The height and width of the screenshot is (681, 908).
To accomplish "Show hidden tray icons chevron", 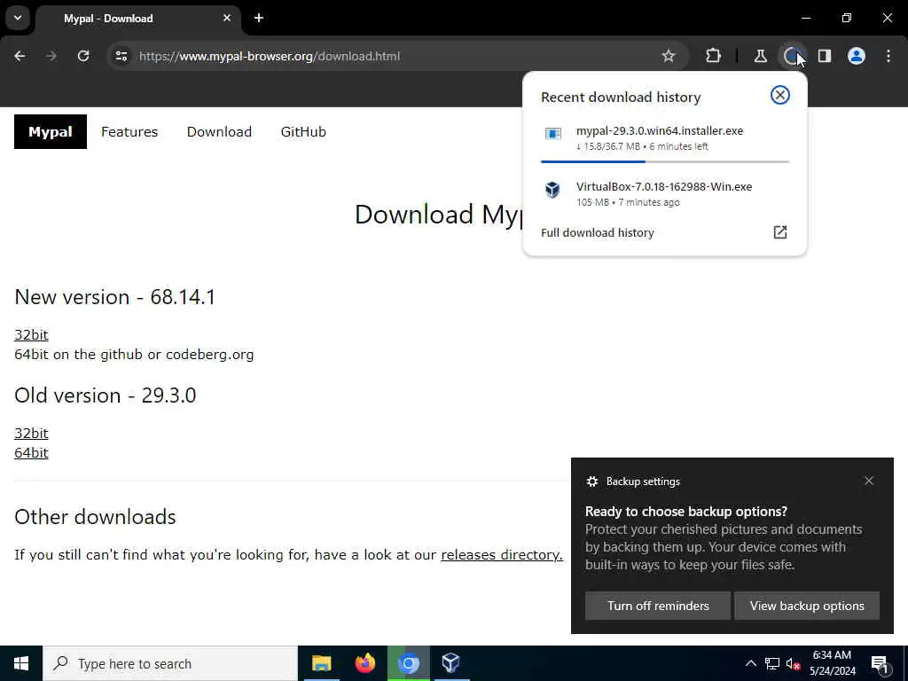I will [750, 663].
